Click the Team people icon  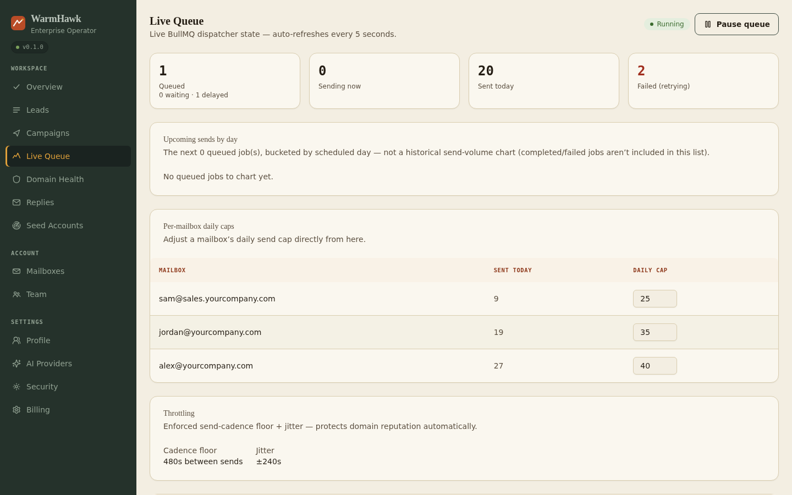pos(16,294)
